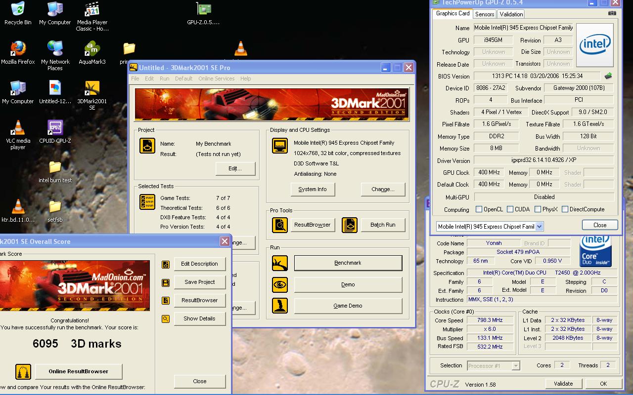Open CPU-Z processor selection dropdown
This screenshot has height=395, width=633.
click(x=516, y=366)
